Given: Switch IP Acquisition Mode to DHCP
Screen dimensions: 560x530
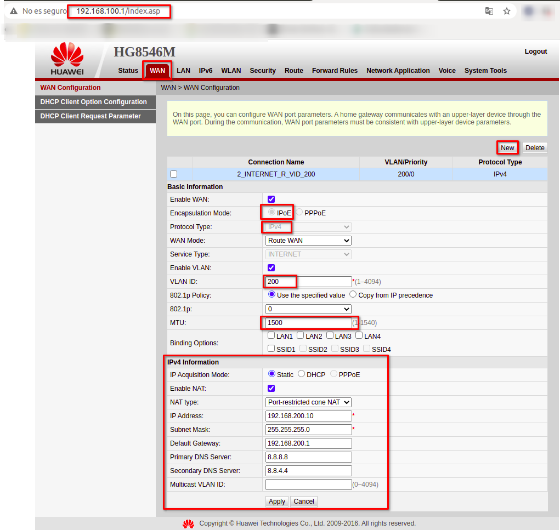Looking at the screenshot, I should (302, 374).
